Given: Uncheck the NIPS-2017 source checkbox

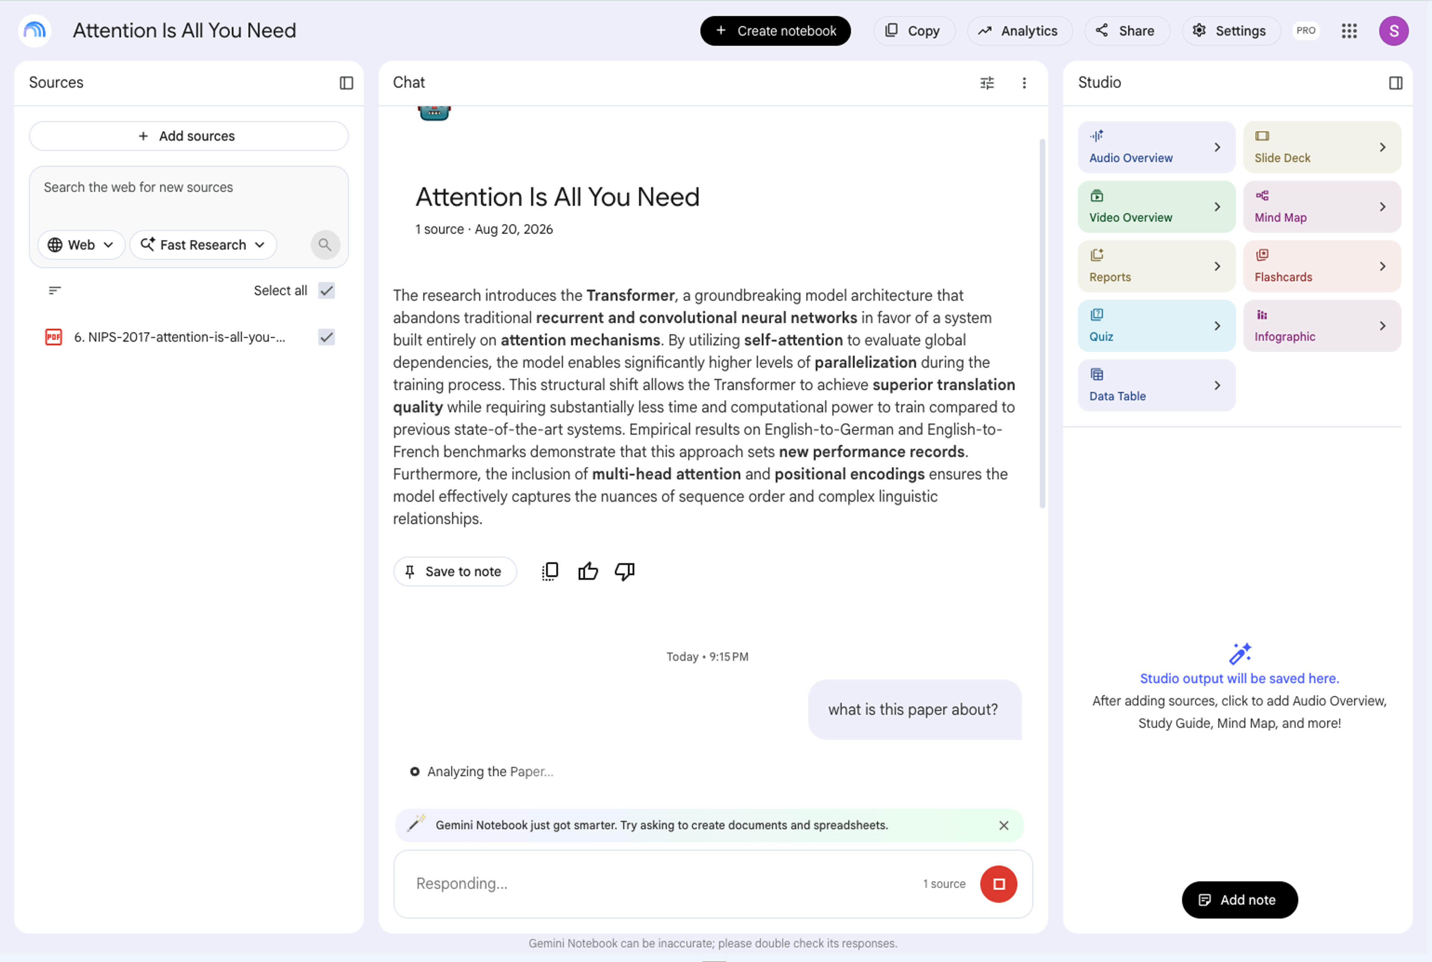Looking at the screenshot, I should 327,337.
